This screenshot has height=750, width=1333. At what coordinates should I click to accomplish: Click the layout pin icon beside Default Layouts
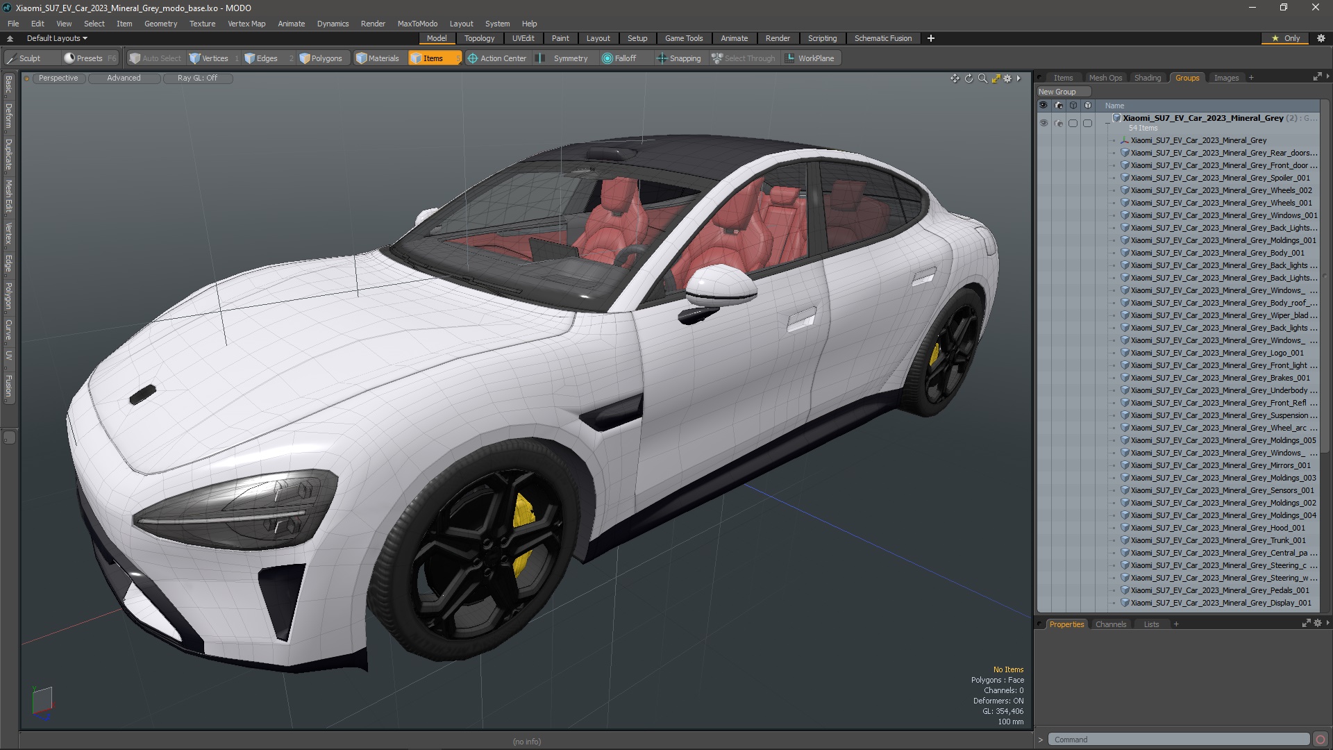click(10, 38)
